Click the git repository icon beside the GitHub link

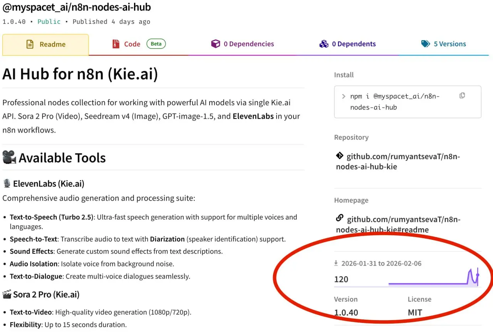pyautogui.click(x=339, y=156)
